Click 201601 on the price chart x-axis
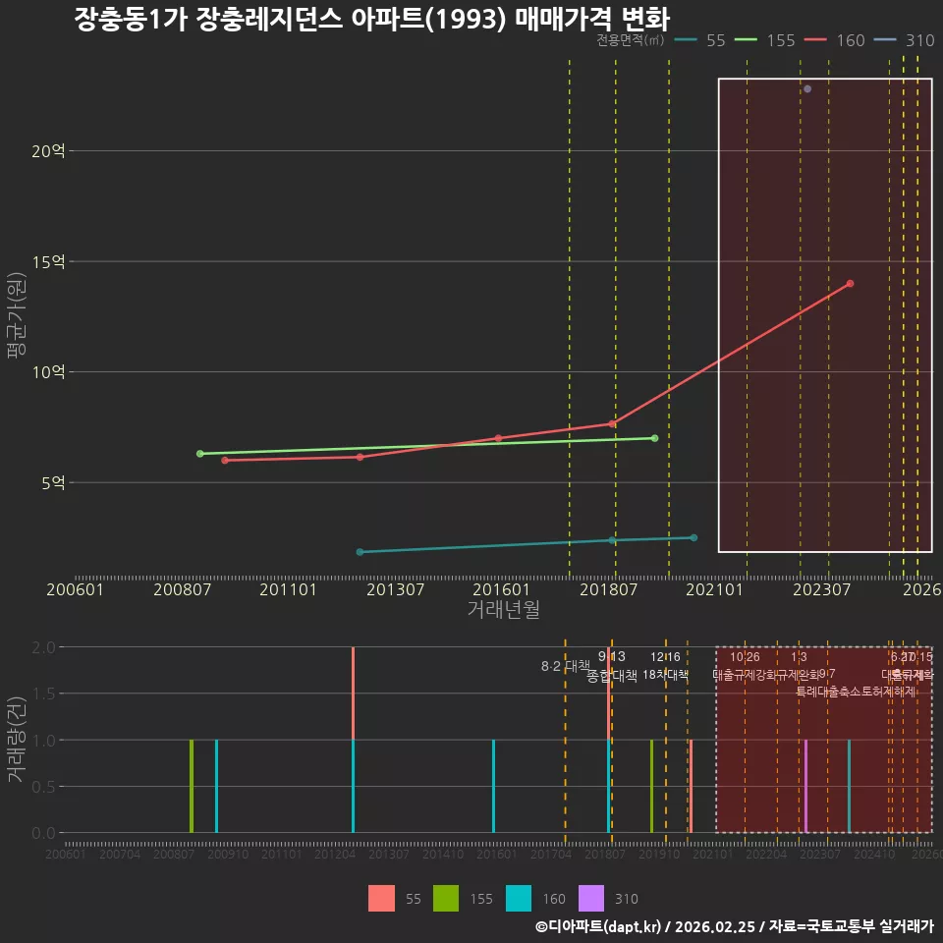 click(501, 589)
